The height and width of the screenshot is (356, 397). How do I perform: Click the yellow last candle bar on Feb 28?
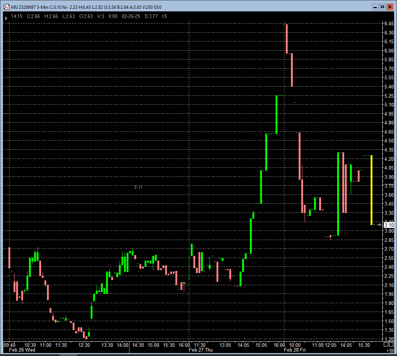[x=371, y=190]
